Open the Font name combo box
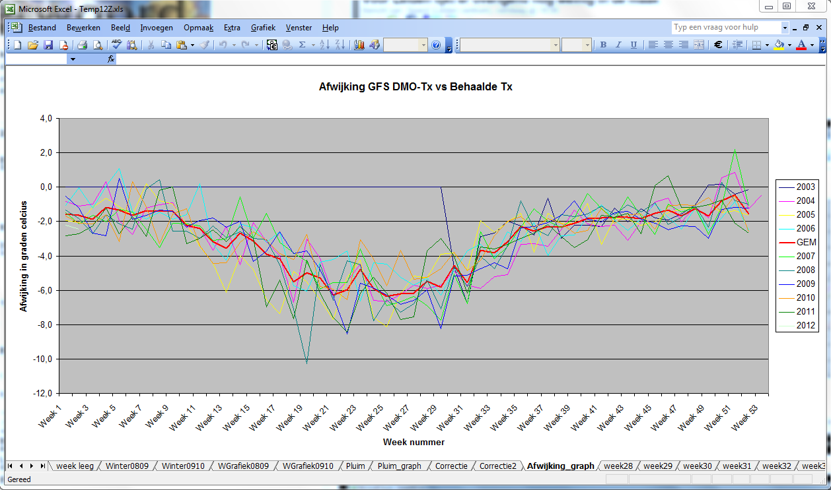831x490 pixels. pyautogui.click(x=510, y=45)
